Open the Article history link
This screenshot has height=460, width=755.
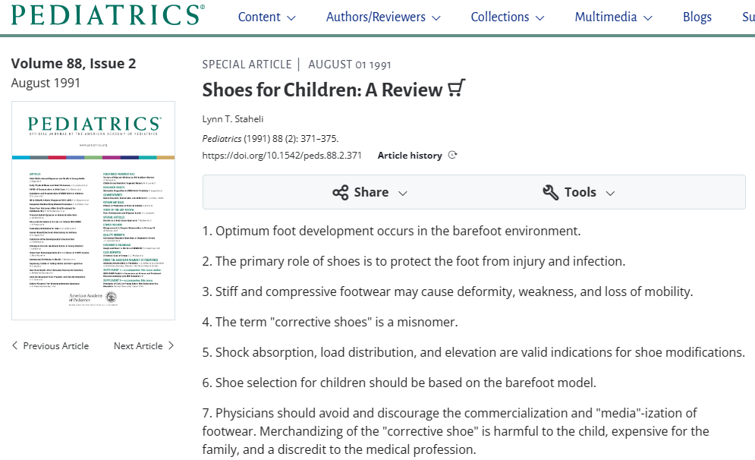tap(410, 155)
